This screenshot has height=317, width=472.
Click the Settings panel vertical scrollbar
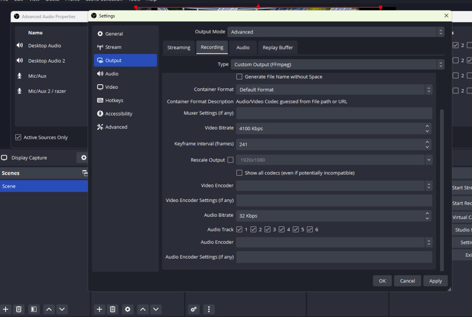point(442,190)
